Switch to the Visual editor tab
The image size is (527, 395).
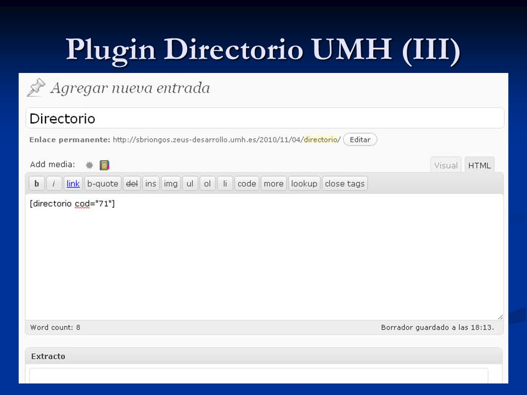coord(446,165)
